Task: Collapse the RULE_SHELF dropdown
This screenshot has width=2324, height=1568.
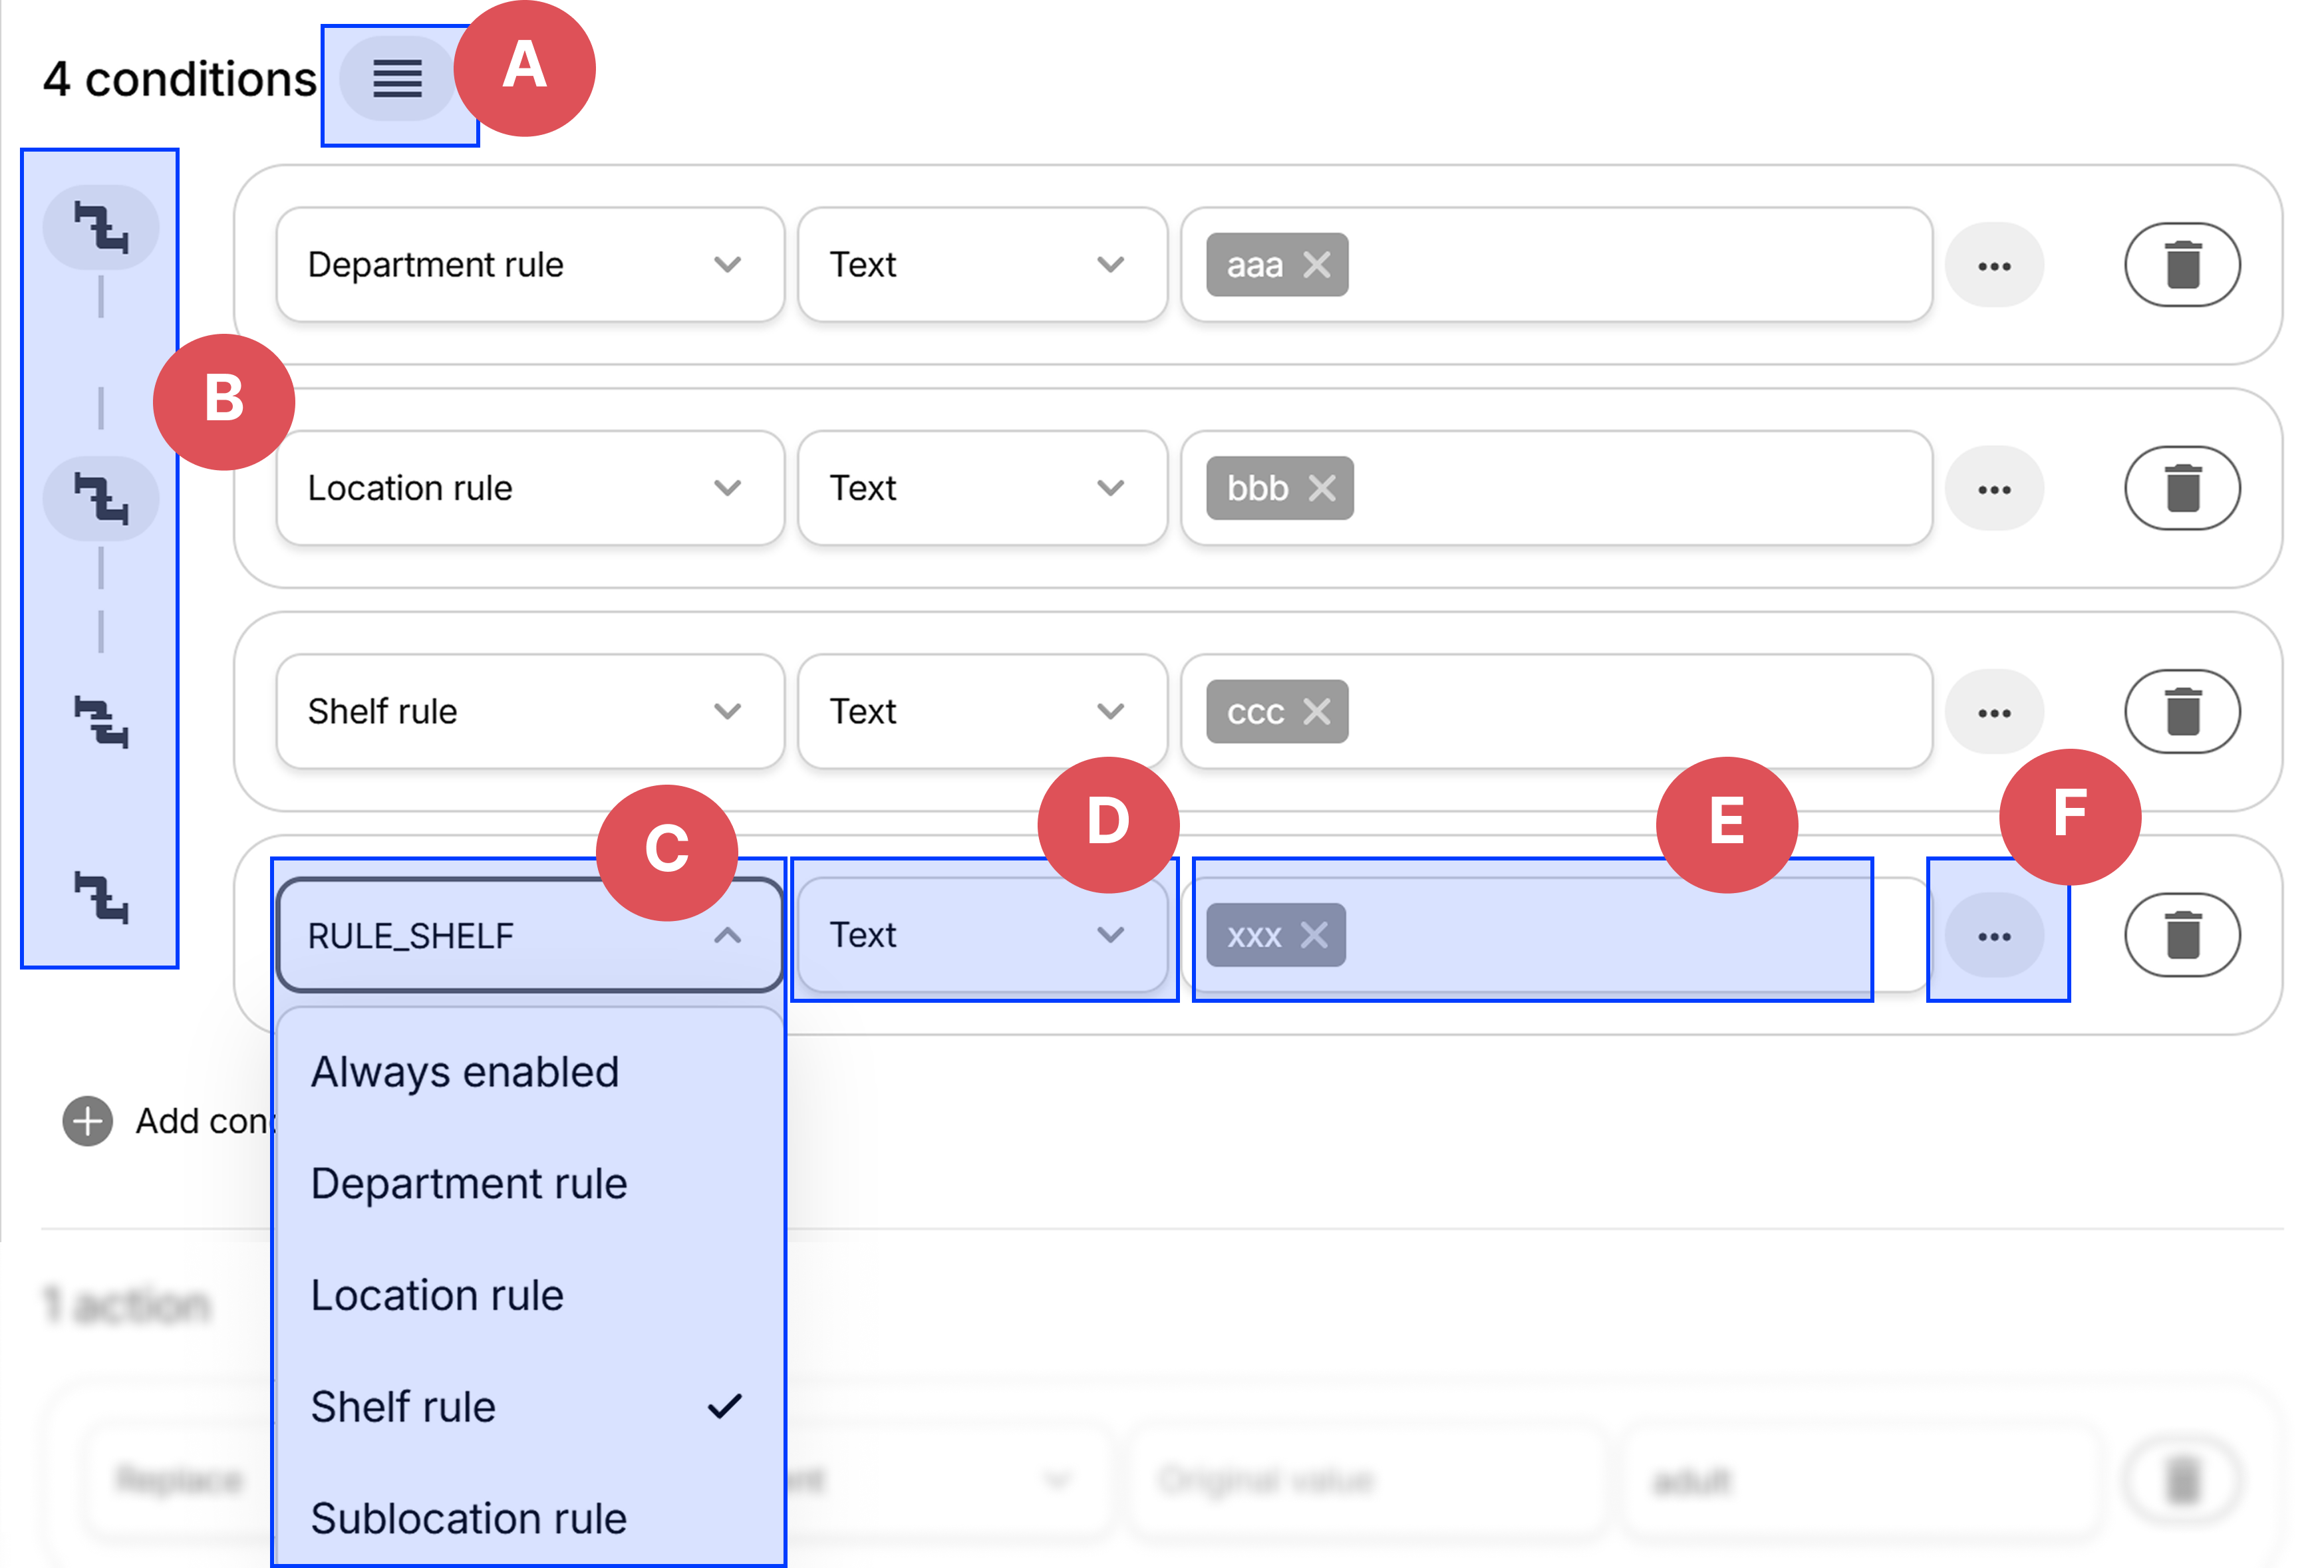Action: (x=727, y=936)
